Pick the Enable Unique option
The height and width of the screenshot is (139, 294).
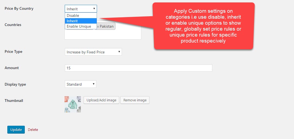(81, 26)
